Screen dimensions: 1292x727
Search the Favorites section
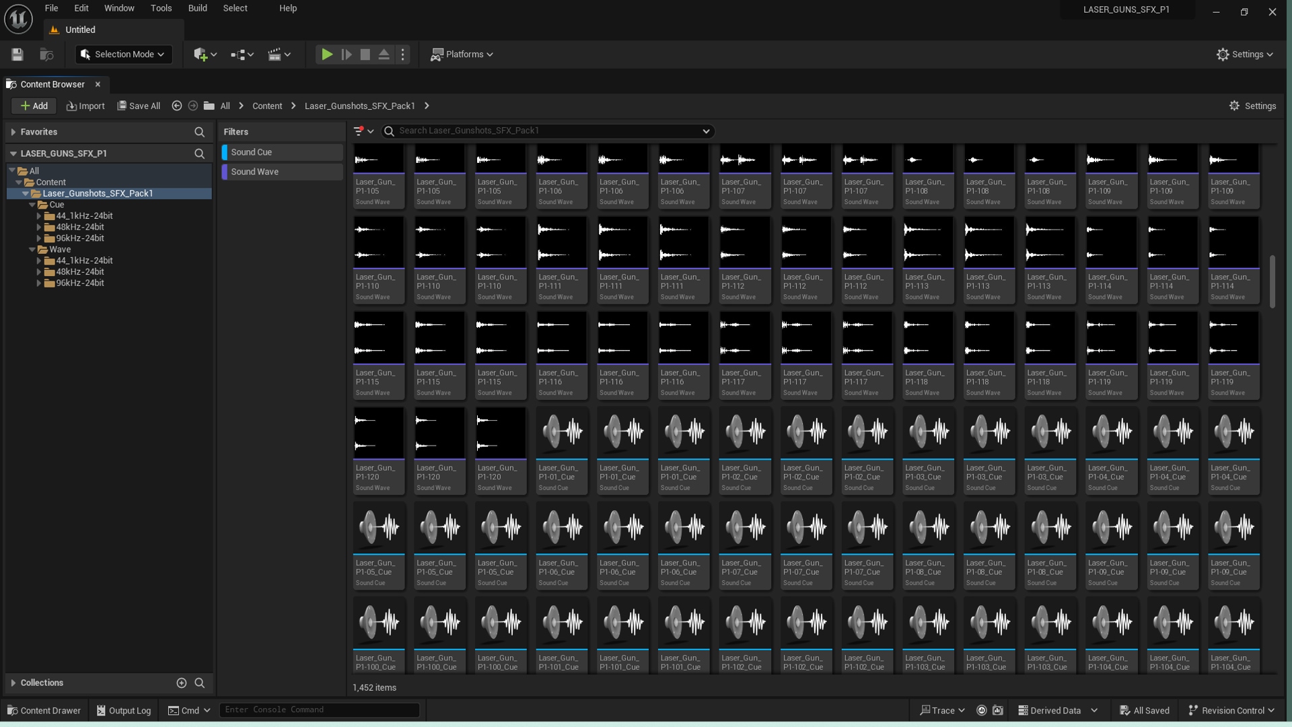(199, 132)
